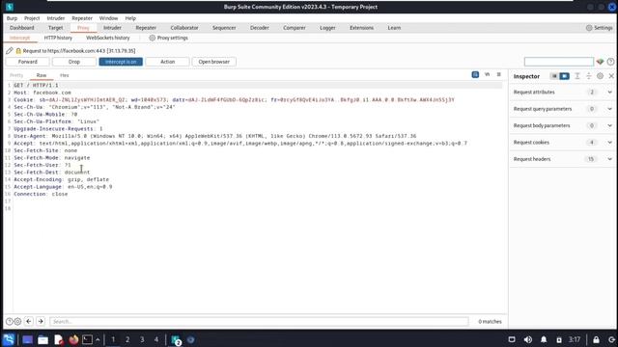
Task: Click the 'Connection: close' header line
Action: click(41, 194)
